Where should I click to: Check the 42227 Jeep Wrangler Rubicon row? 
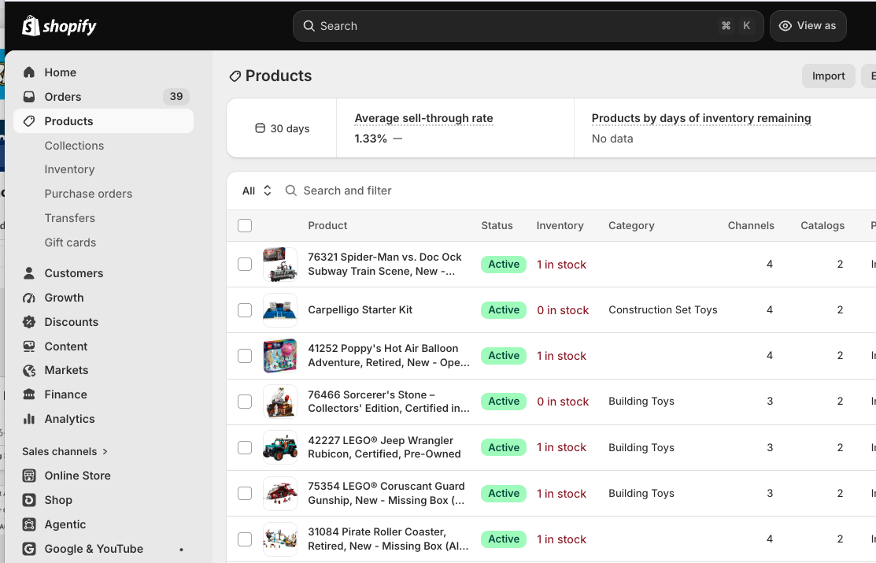pos(245,447)
